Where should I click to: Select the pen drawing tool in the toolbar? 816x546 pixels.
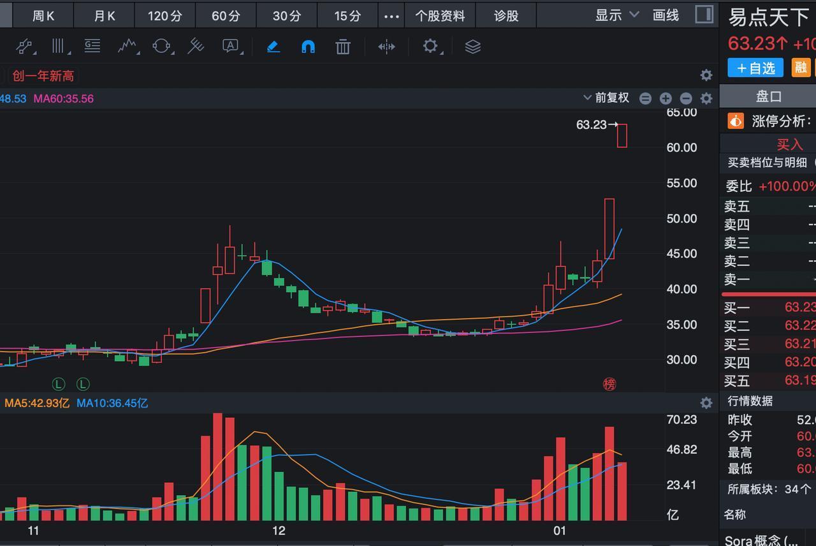[273, 46]
